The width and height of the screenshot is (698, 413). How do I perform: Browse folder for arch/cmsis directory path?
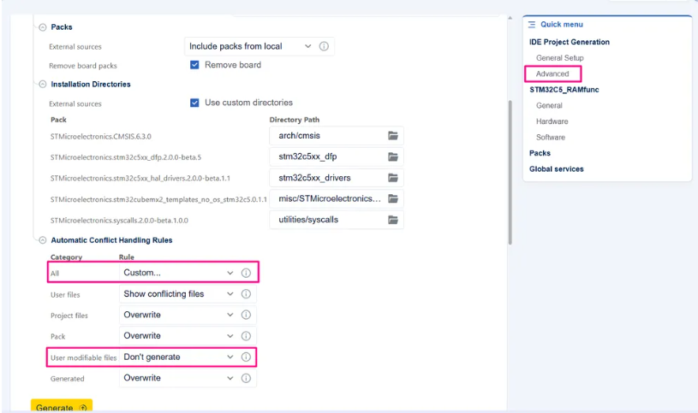point(392,136)
